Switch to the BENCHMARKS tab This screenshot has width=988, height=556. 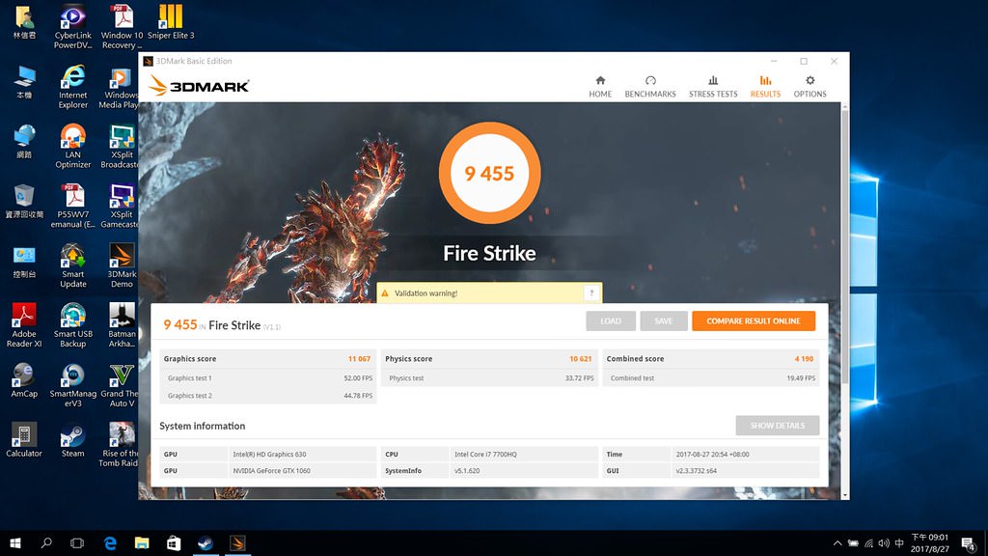coord(650,86)
